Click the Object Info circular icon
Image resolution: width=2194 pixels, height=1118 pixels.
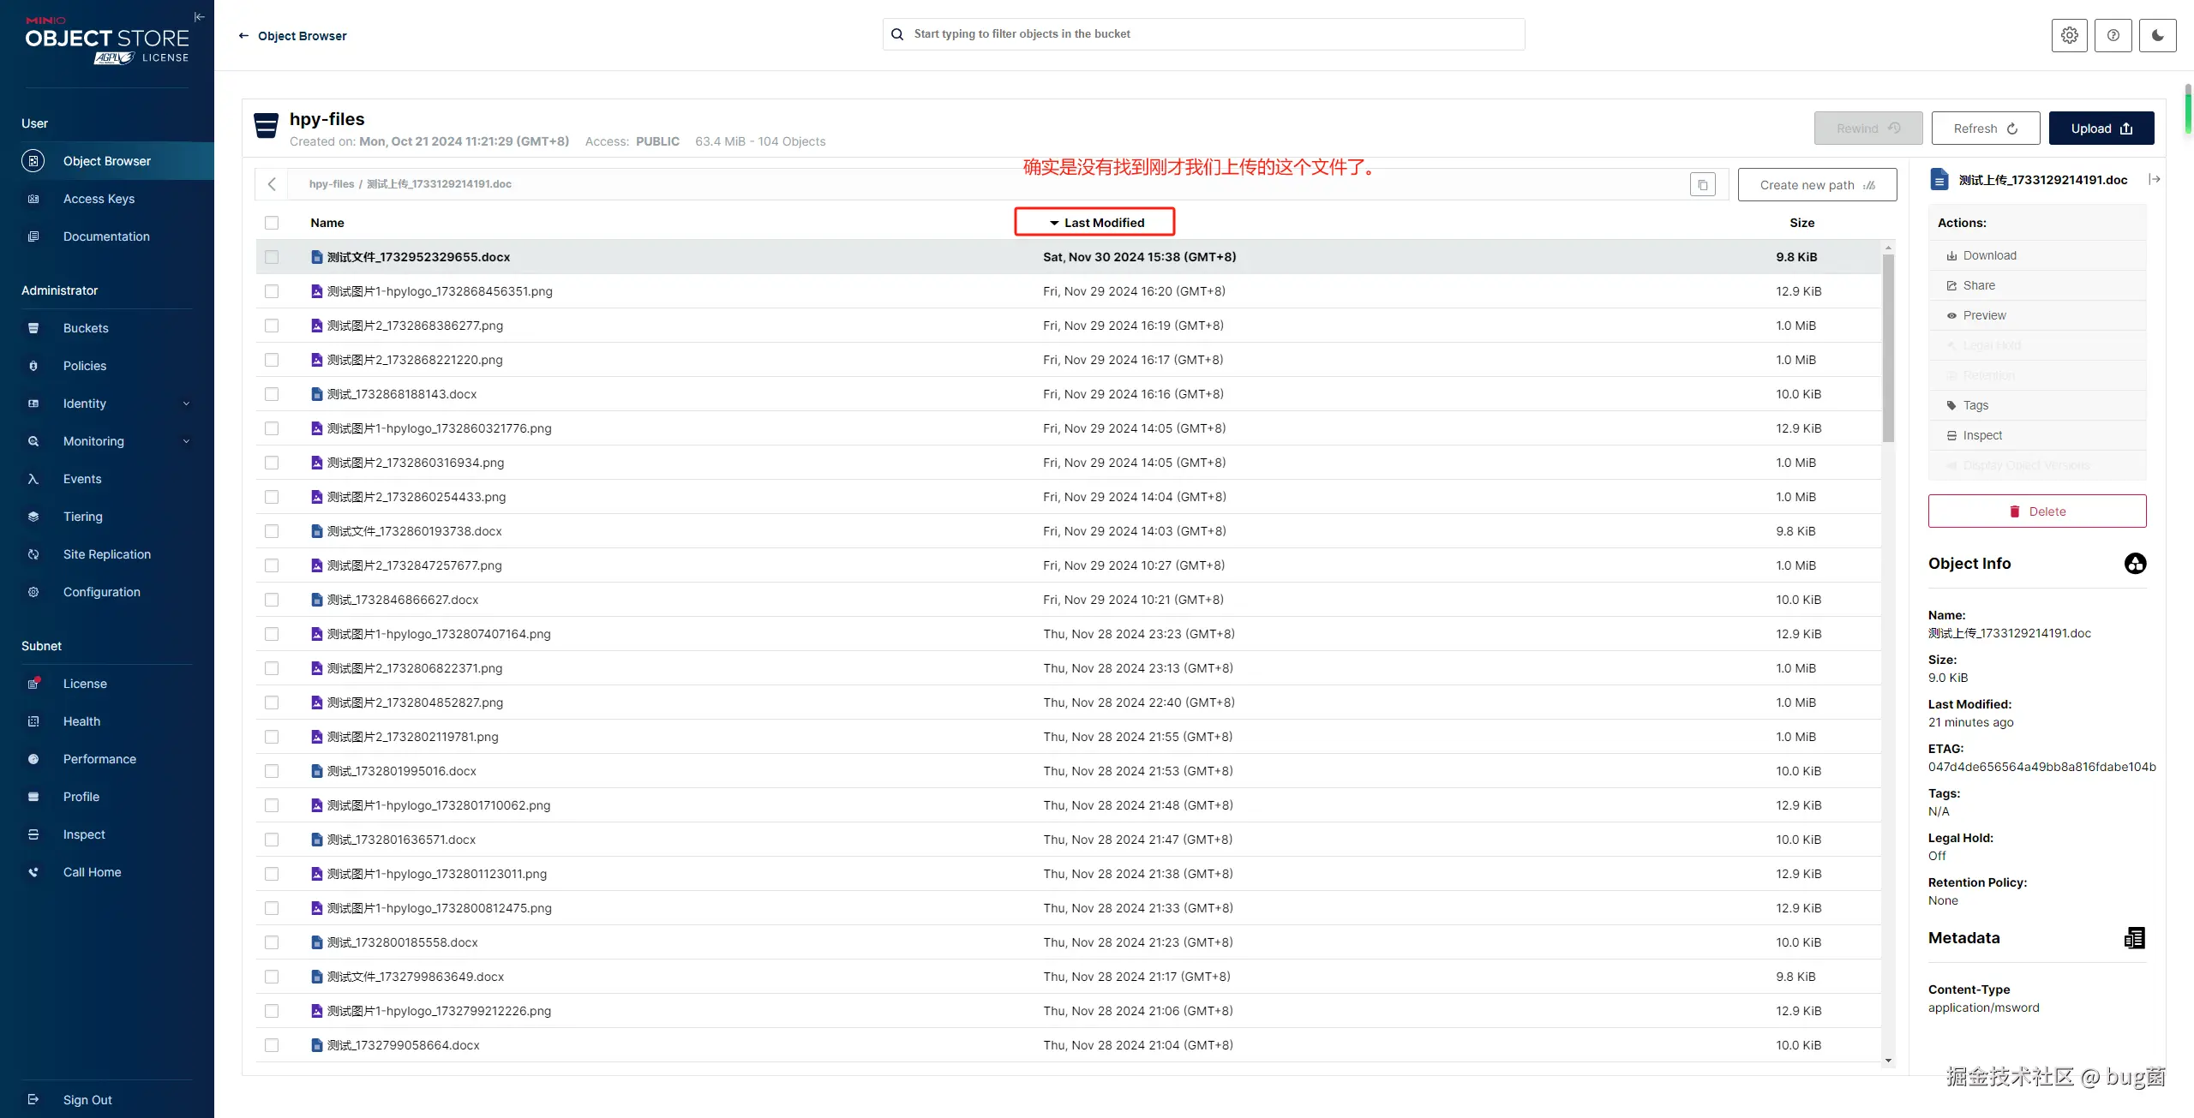tap(2135, 564)
